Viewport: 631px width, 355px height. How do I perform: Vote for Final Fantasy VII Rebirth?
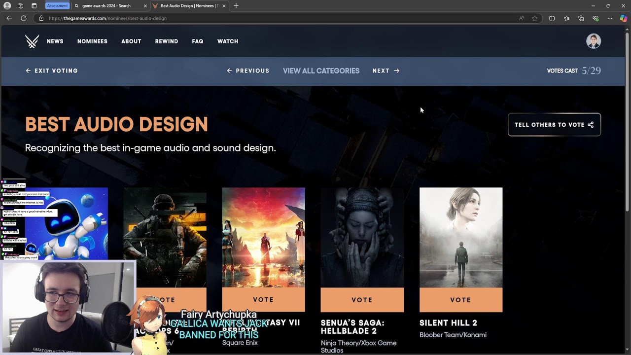263,300
